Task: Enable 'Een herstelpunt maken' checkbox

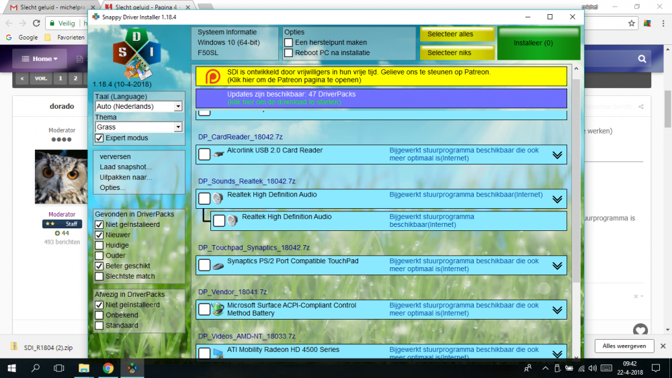Action: click(288, 42)
